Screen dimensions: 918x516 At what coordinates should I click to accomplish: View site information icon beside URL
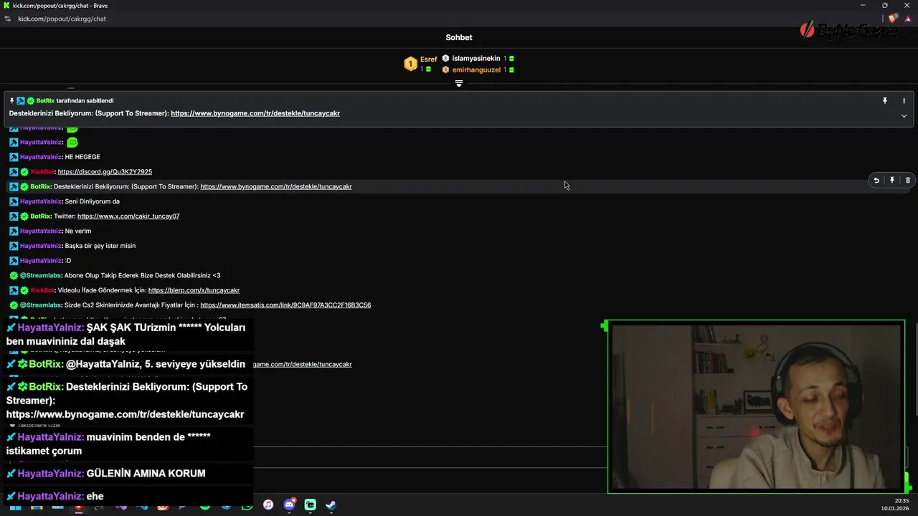(8, 19)
